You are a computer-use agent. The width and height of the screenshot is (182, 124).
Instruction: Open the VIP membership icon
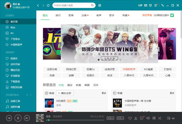pos(140,5)
